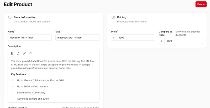
Task: Click 'Core product details and content' subtitle
Action: [32, 22]
